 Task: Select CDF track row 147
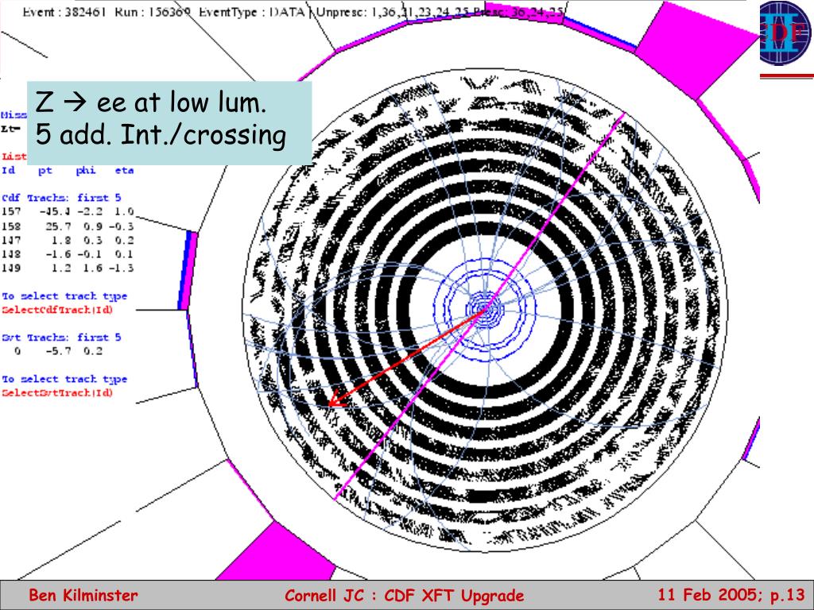coord(68,240)
